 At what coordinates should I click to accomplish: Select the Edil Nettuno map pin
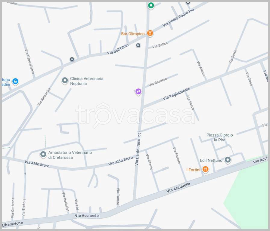tap(228, 160)
